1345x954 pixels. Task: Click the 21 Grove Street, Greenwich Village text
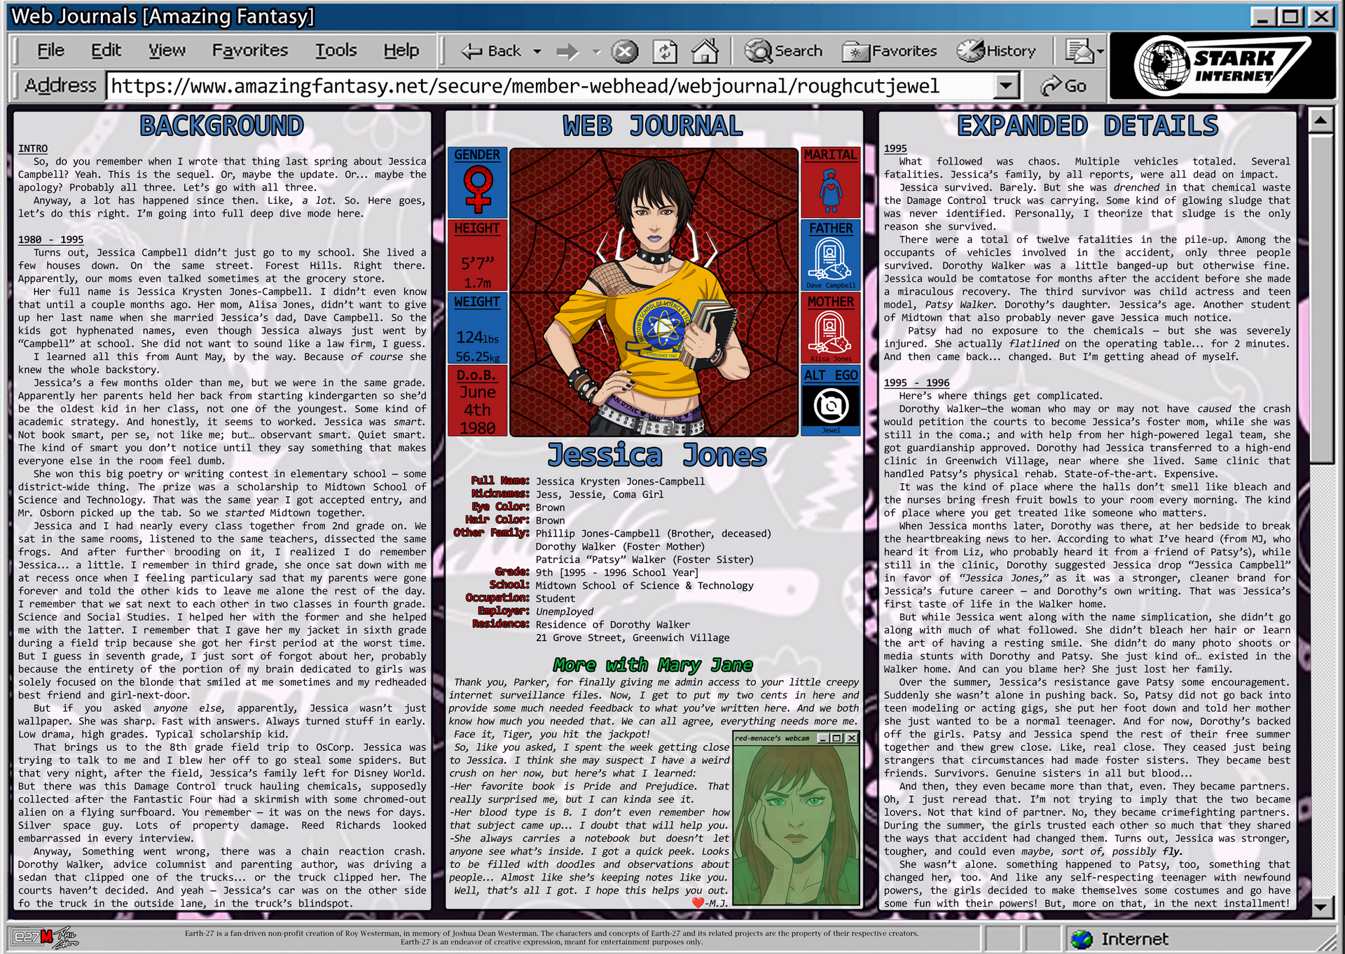(x=632, y=638)
